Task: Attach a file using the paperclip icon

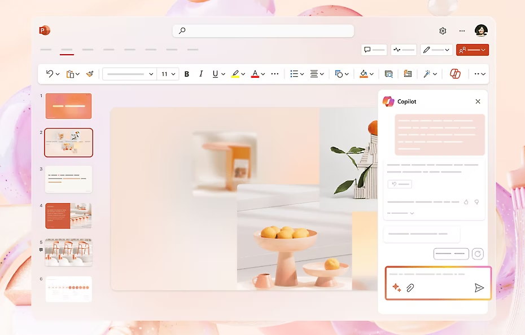Action: 410,288
